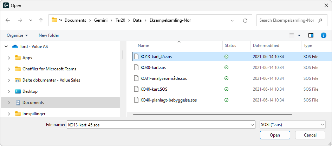Create a New folder
This screenshot has height=146, width=332.
(49, 35)
